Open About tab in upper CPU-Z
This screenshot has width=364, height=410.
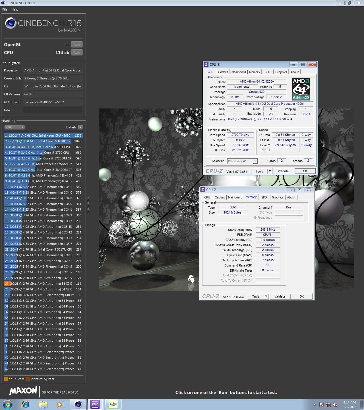pos(295,72)
